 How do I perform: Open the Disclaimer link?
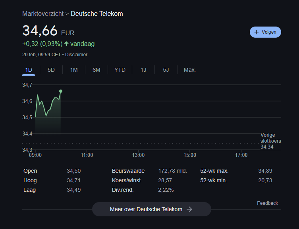(x=76, y=55)
